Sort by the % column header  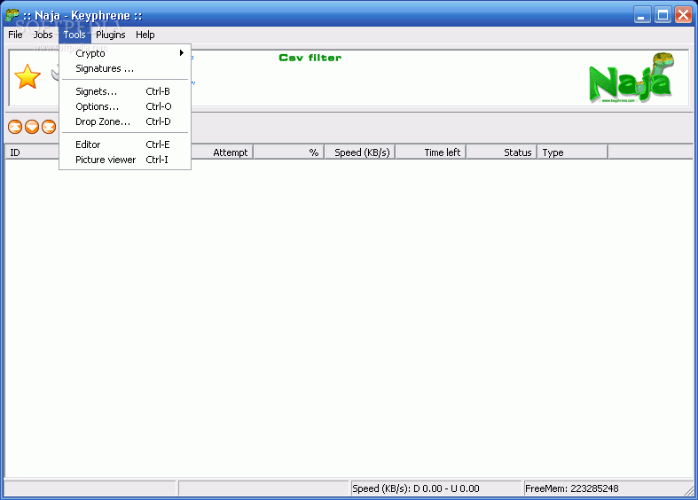pos(289,152)
